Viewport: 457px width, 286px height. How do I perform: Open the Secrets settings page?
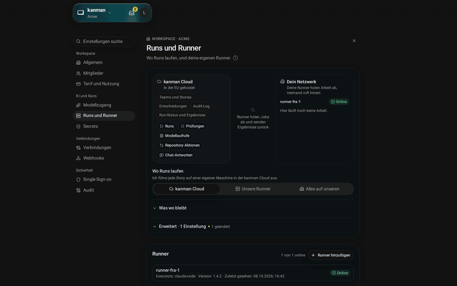[x=104, y=126]
